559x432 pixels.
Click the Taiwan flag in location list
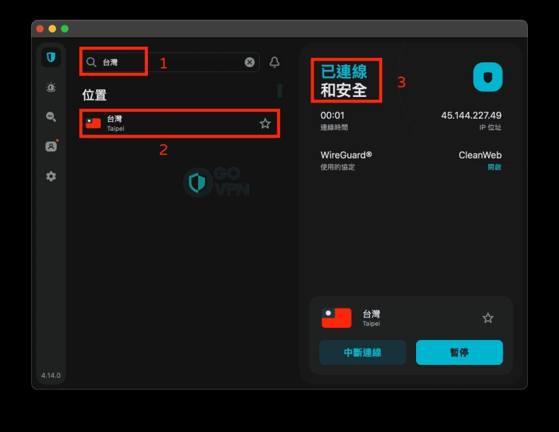93,123
